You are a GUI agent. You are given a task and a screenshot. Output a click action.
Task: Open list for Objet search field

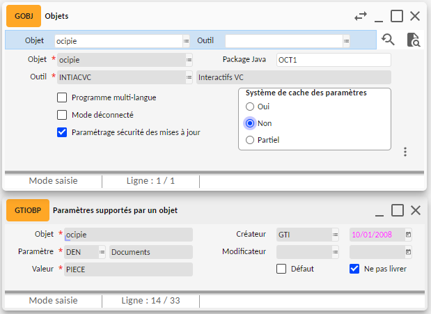pos(187,40)
